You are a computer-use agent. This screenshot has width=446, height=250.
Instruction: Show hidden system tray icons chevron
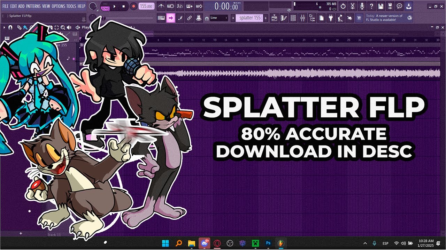[365, 243]
